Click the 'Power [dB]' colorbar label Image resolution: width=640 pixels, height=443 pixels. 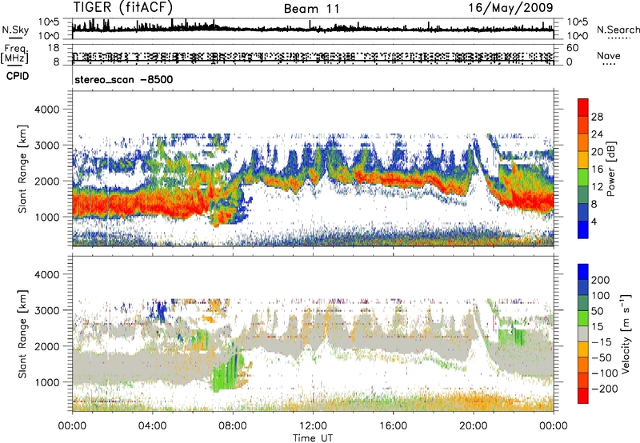click(611, 169)
